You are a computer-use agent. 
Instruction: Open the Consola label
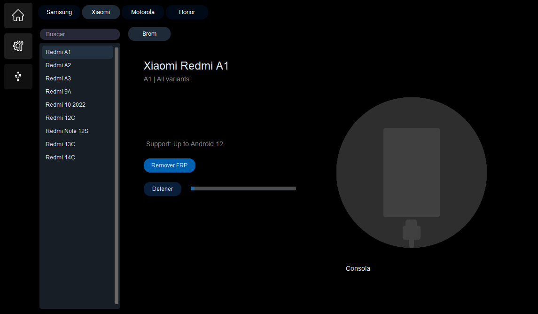pyautogui.click(x=358, y=269)
